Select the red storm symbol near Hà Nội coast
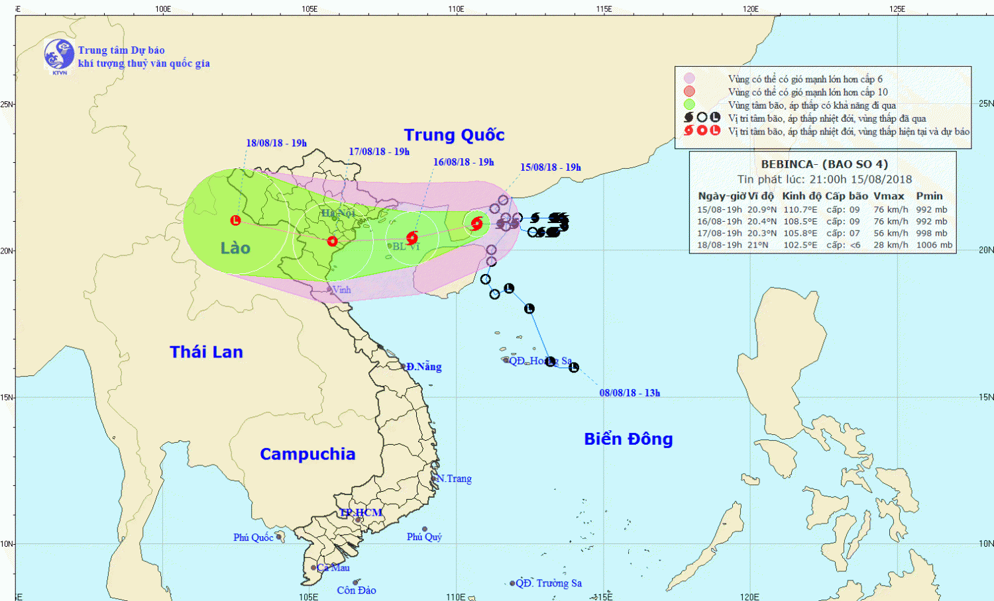This screenshot has height=601, width=994. (x=332, y=241)
